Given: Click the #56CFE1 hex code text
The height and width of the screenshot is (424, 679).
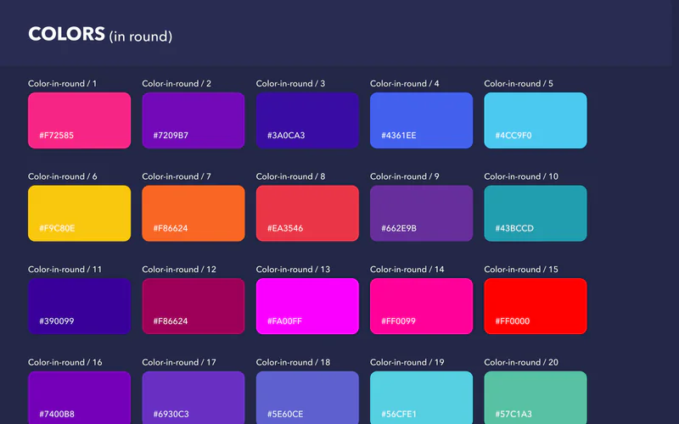Looking at the screenshot, I should pyautogui.click(x=399, y=415).
